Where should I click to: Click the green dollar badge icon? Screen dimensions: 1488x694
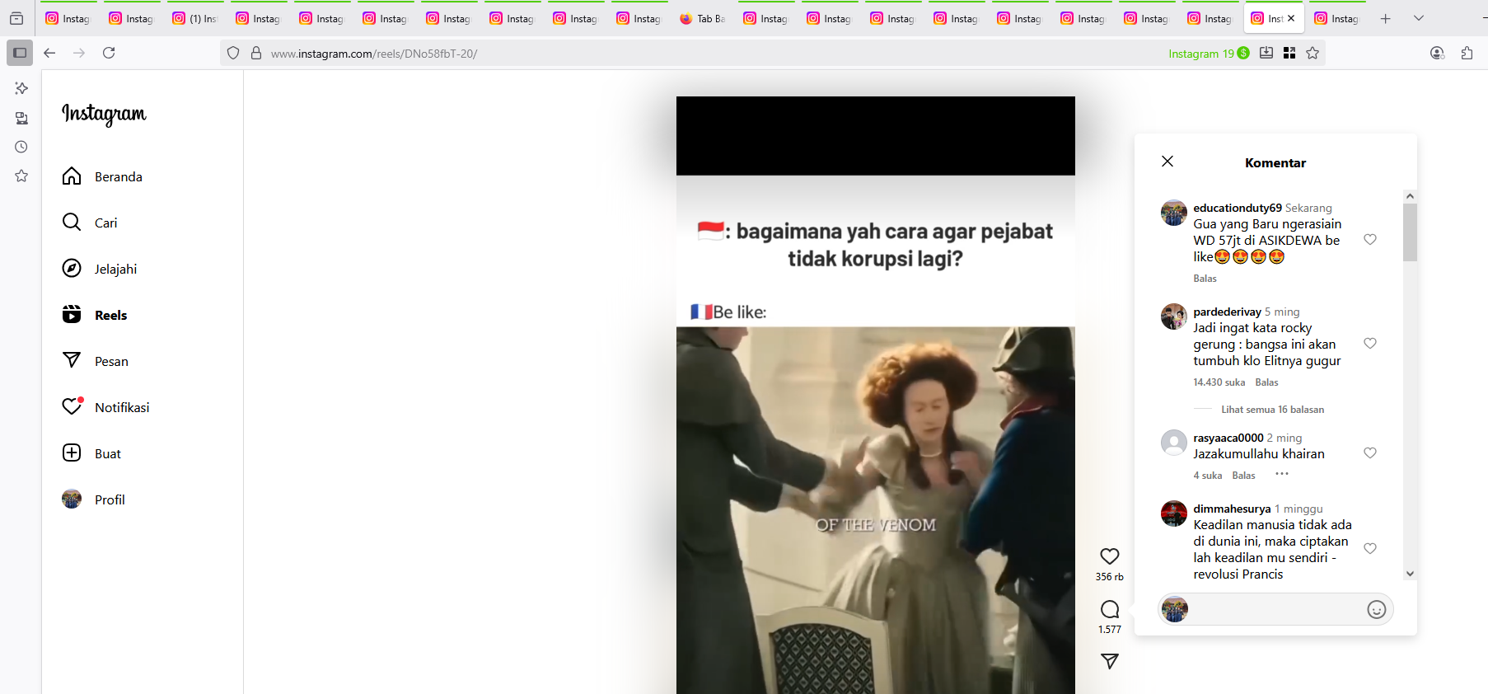coord(1243,53)
